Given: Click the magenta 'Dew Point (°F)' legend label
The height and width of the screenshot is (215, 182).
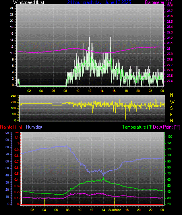Looking at the screenshot, I should (167, 127).
